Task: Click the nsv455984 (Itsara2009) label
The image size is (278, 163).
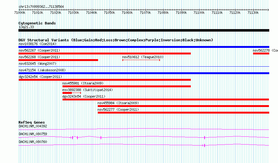Action: click(x=118, y=103)
